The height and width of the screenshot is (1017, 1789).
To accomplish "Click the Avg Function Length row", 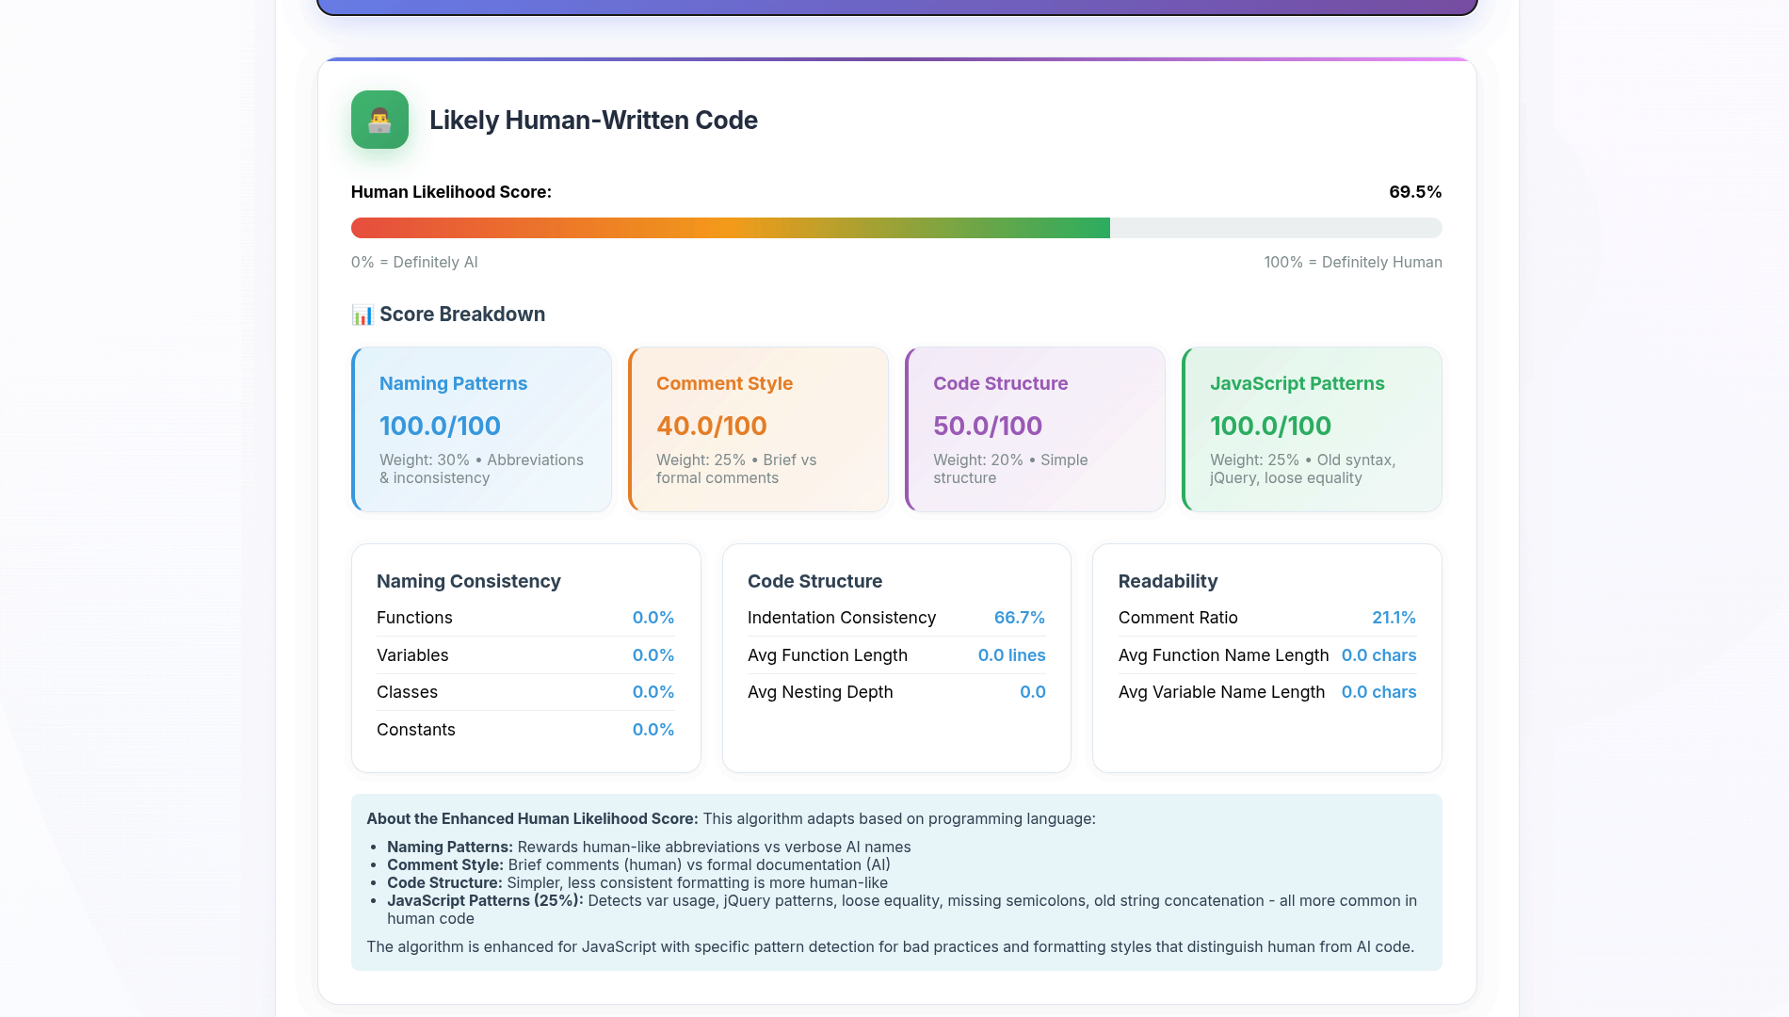I will click(x=895, y=655).
